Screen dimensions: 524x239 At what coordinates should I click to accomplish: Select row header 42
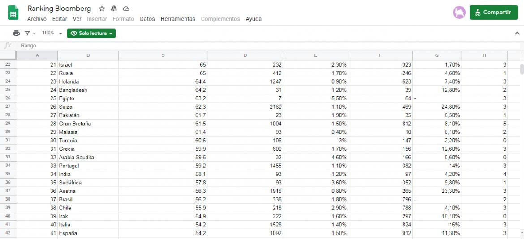coord(9,233)
